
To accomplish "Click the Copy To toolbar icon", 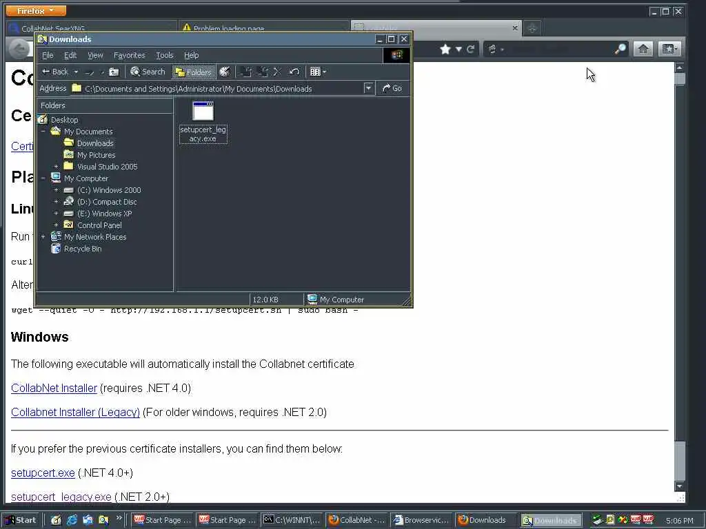I will tap(263, 72).
